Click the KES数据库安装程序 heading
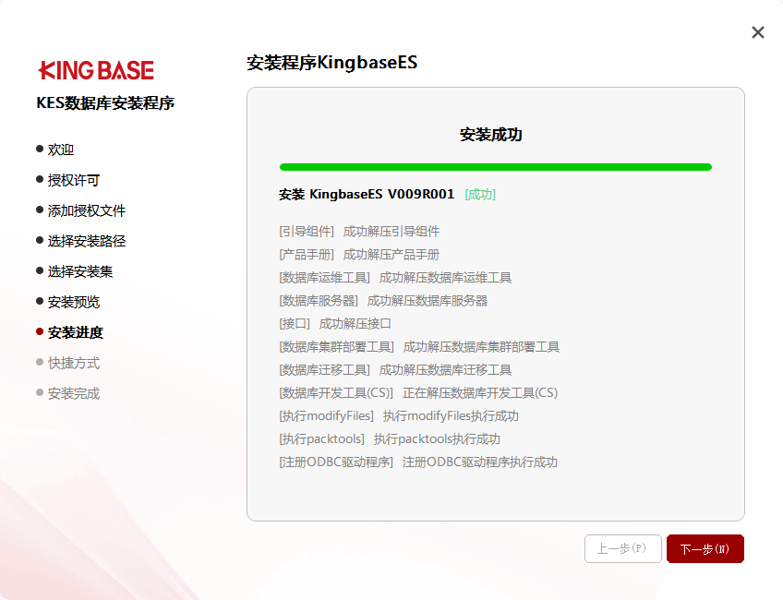This screenshot has height=600, width=783. [x=105, y=102]
